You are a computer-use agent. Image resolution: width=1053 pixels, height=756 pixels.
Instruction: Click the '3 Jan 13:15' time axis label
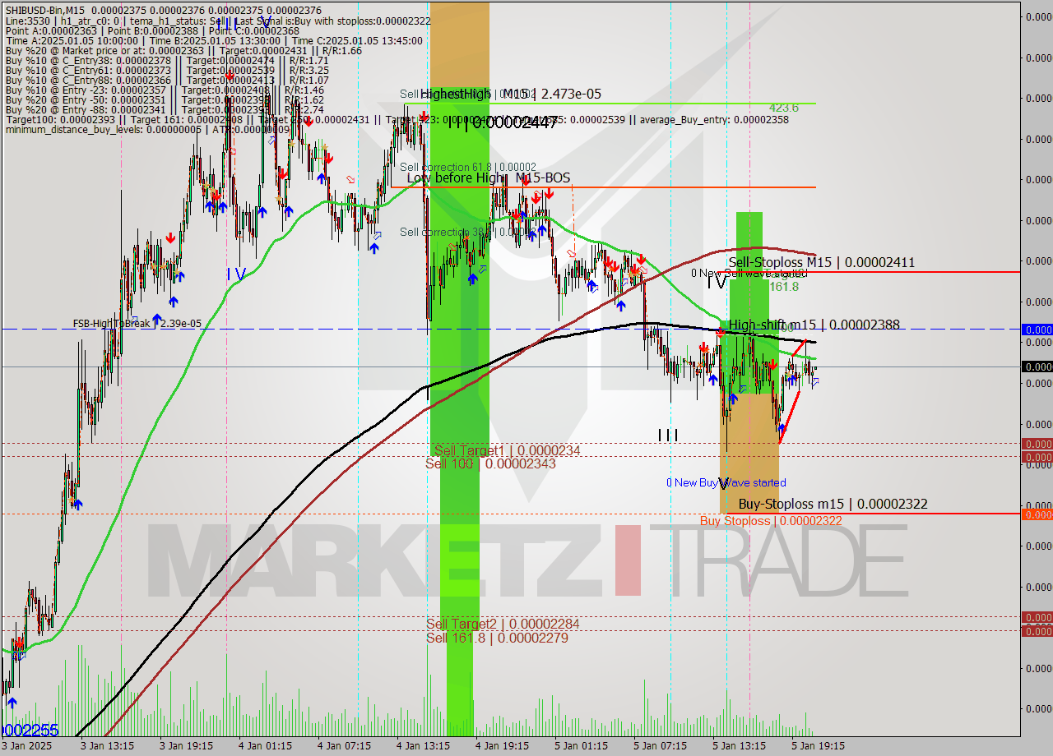pyautogui.click(x=108, y=746)
